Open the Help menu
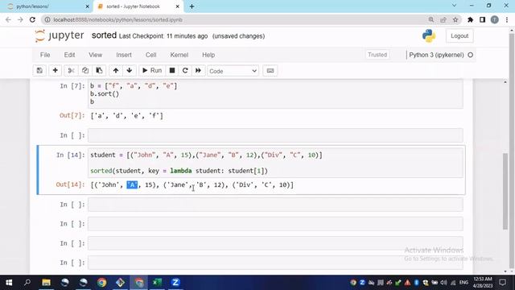The image size is (515, 290). (x=208, y=55)
